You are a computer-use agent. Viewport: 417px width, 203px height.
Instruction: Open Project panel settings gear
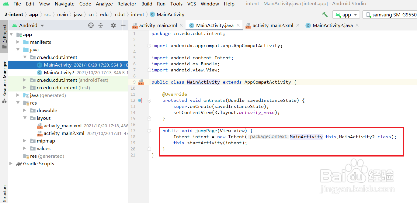(x=113, y=25)
